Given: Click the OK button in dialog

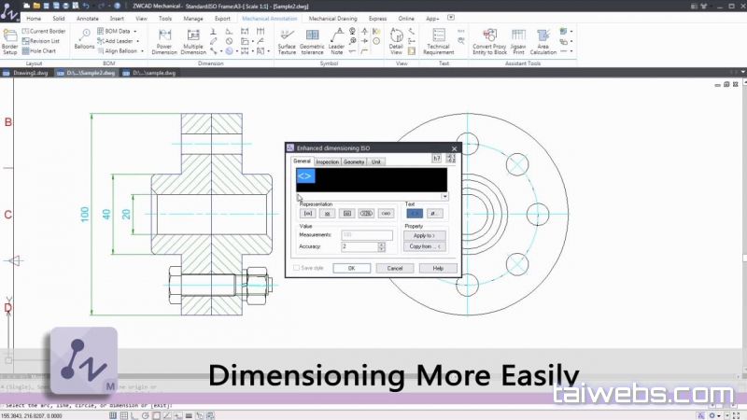Looking at the screenshot, I should point(351,268).
